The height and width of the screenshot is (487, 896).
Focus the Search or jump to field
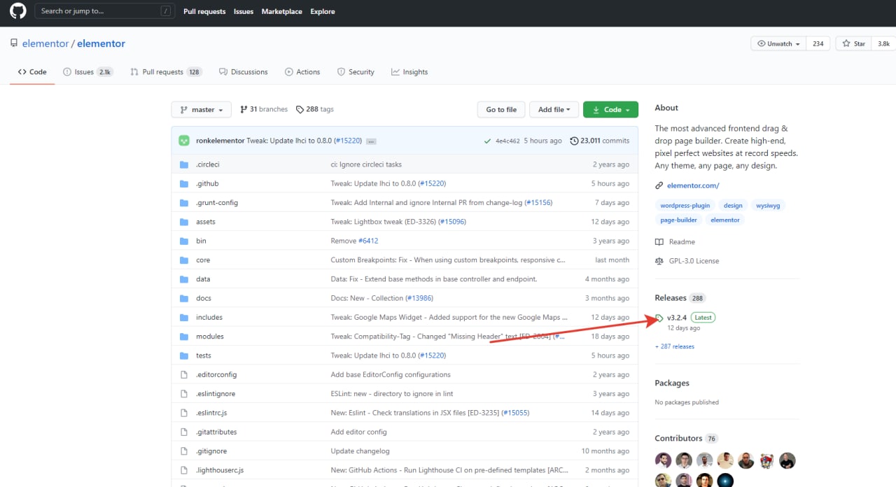tap(104, 11)
